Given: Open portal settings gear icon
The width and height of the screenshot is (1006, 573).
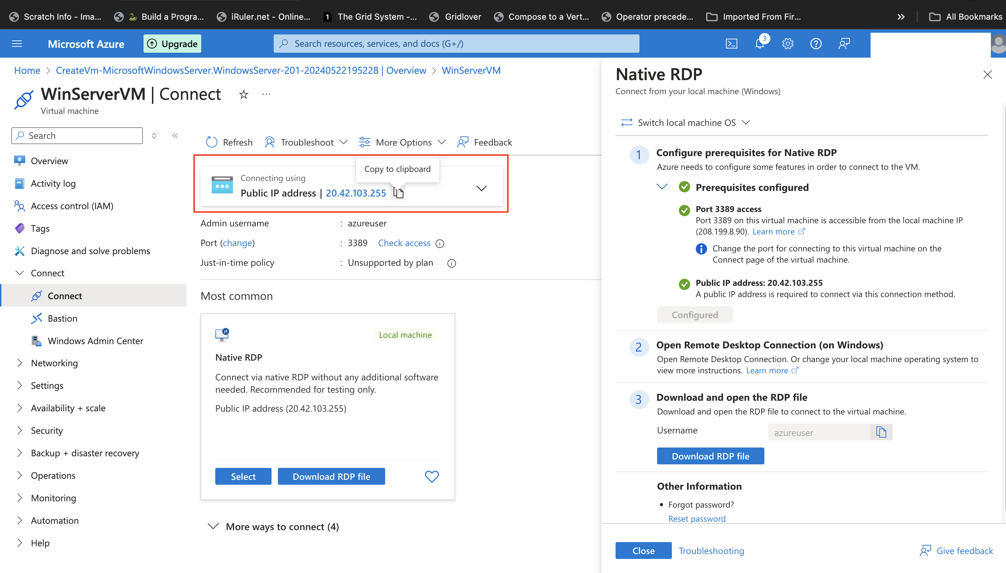Looking at the screenshot, I should pyautogui.click(x=788, y=44).
